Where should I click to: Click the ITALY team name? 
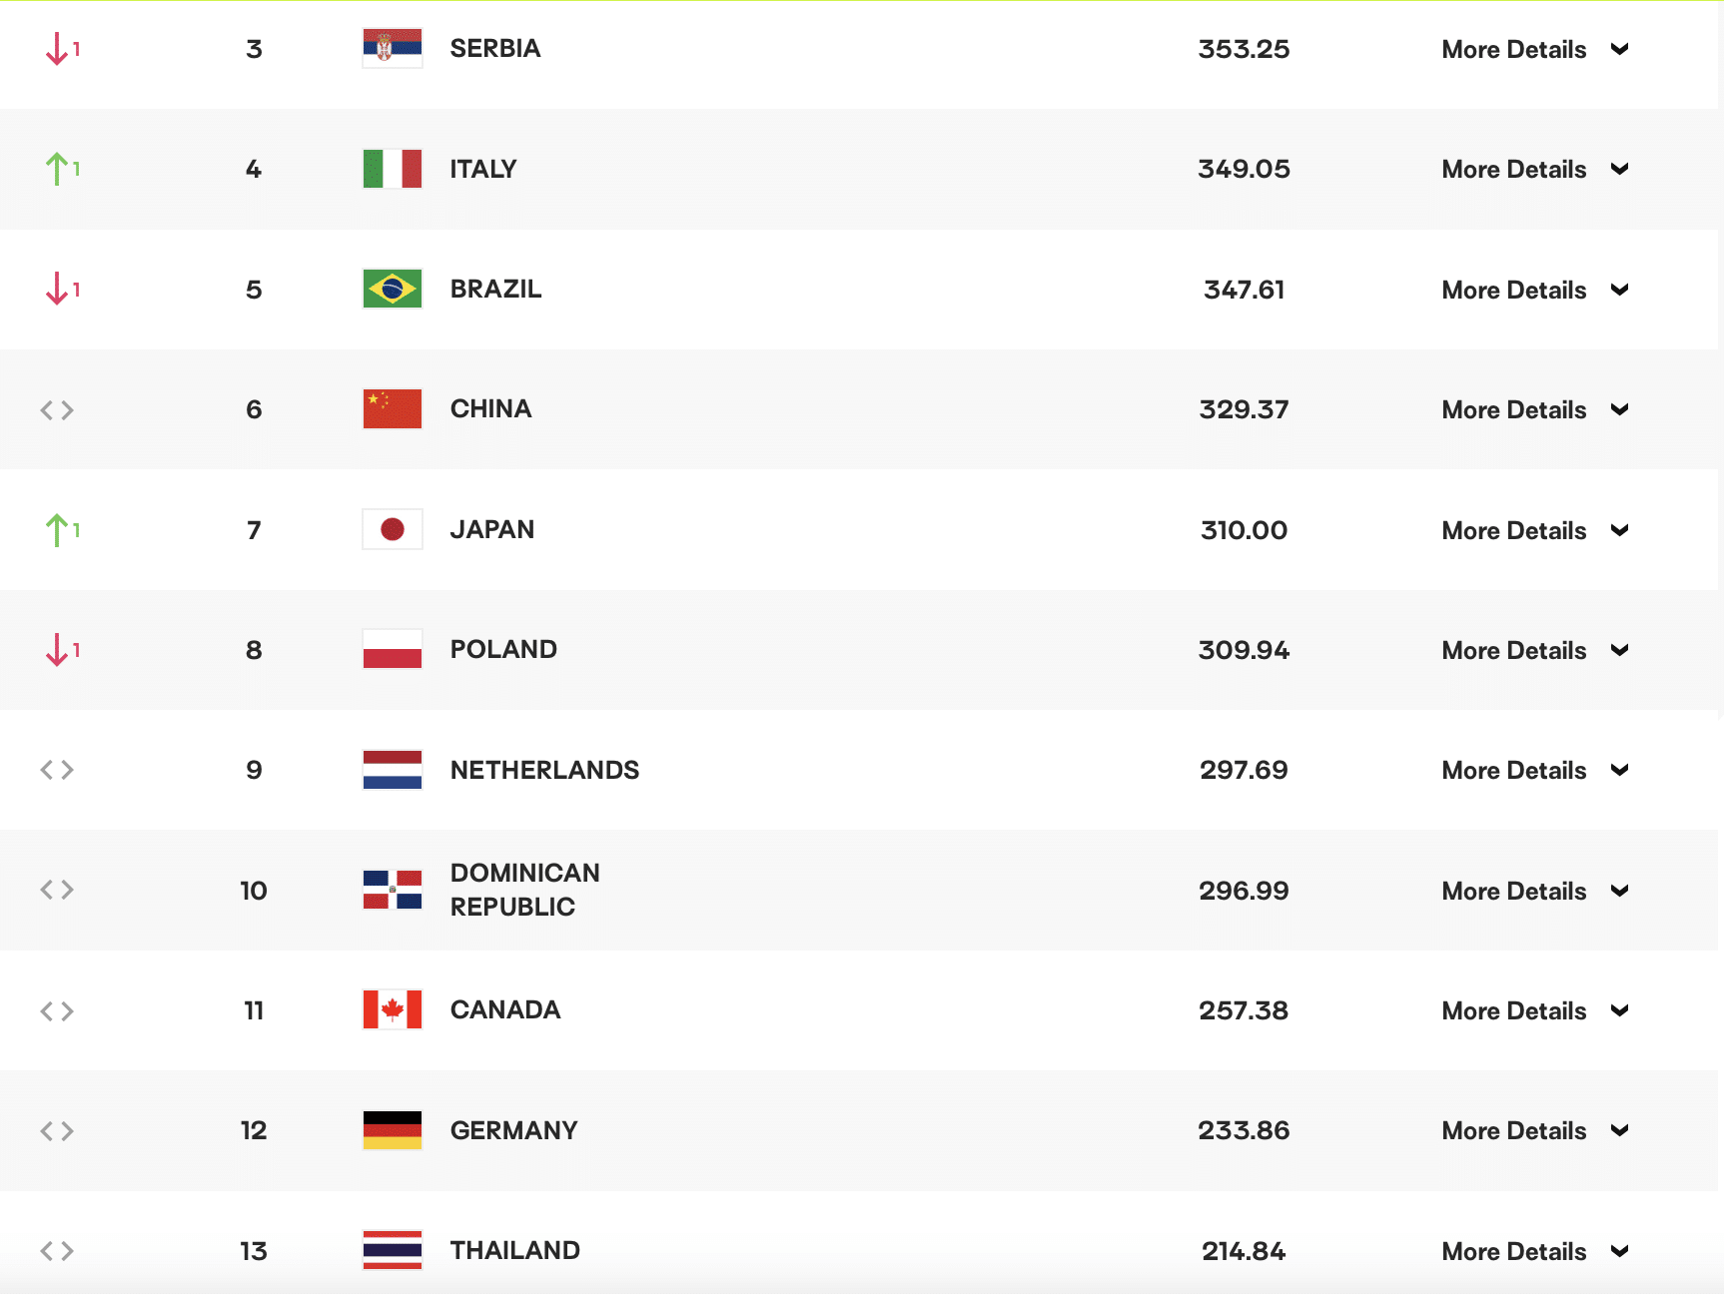point(483,169)
